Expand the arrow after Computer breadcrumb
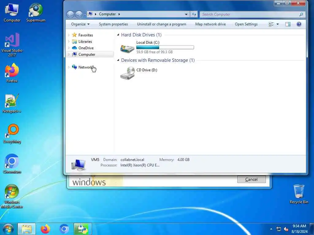This screenshot has height=235, width=314. 119,14
